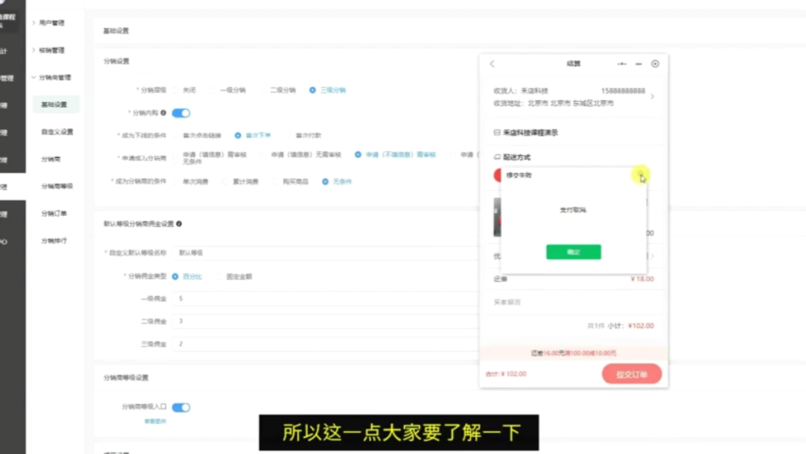Click the 基础设置 section header
Image resolution: width=806 pixels, height=454 pixels.
click(x=116, y=31)
